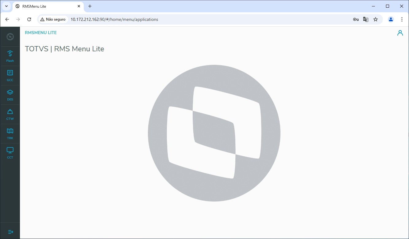Close the RMSMenu Lite tab
The width and height of the screenshot is (409, 239).
(x=79, y=6)
